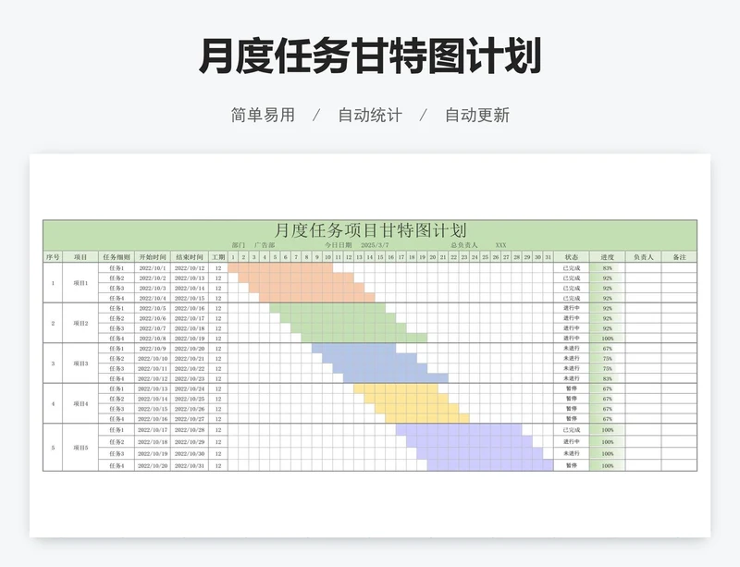Click day 15 in the date header row
This screenshot has height=567, width=740.
(380, 257)
